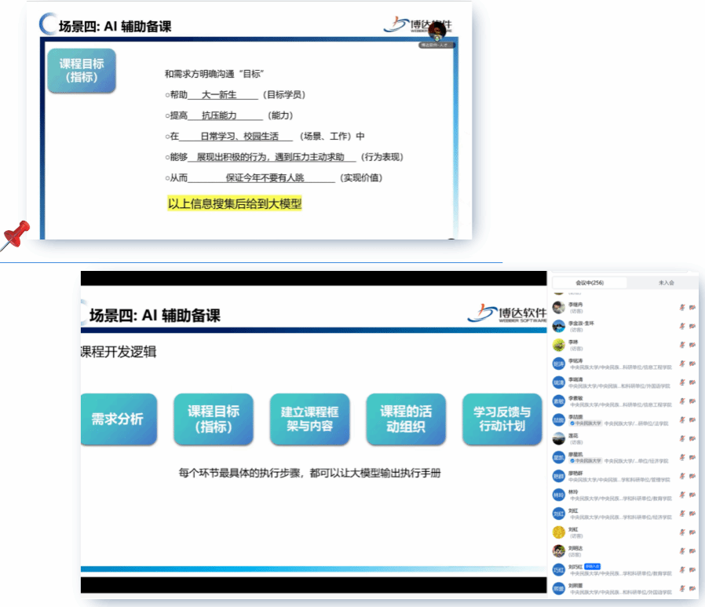The height and width of the screenshot is (607, 705).
Task: Toggle camera icon for participant 莲花
Action: pos(692,438)
